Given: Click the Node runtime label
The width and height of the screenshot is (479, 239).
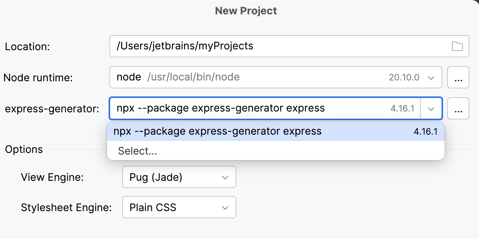Looking at the screenshot, I should point(38,77).
